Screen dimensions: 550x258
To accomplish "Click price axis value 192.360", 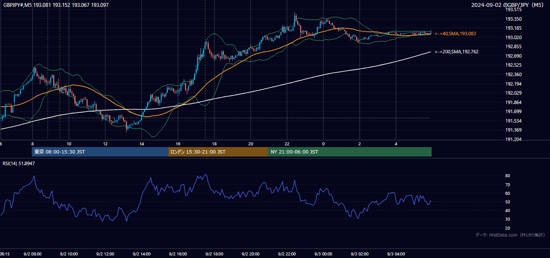I will pos(513,74).
